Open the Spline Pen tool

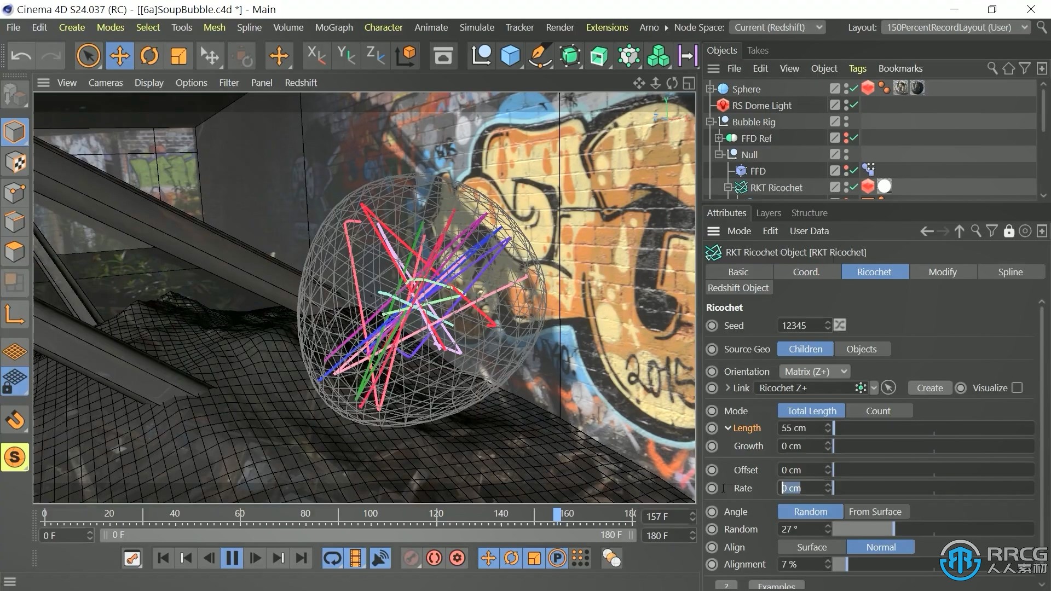pyautogui.click(x=540, y=56)
